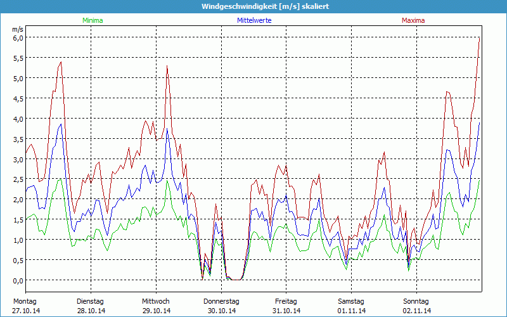Click the 6,0 y-axis value
Image resolution: width=507 pixels, height=317 pixels.
tap(18, 37)
